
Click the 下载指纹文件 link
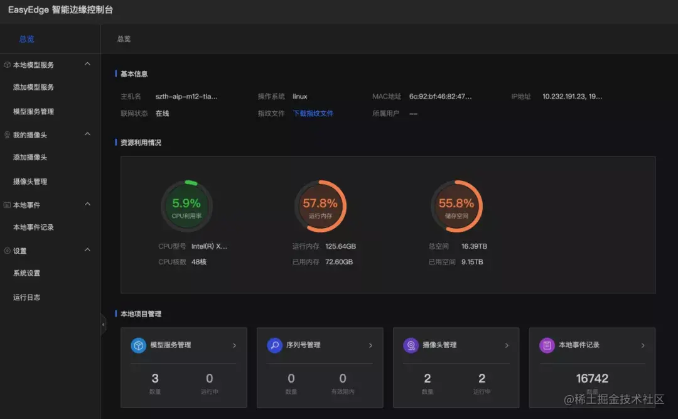313,114
